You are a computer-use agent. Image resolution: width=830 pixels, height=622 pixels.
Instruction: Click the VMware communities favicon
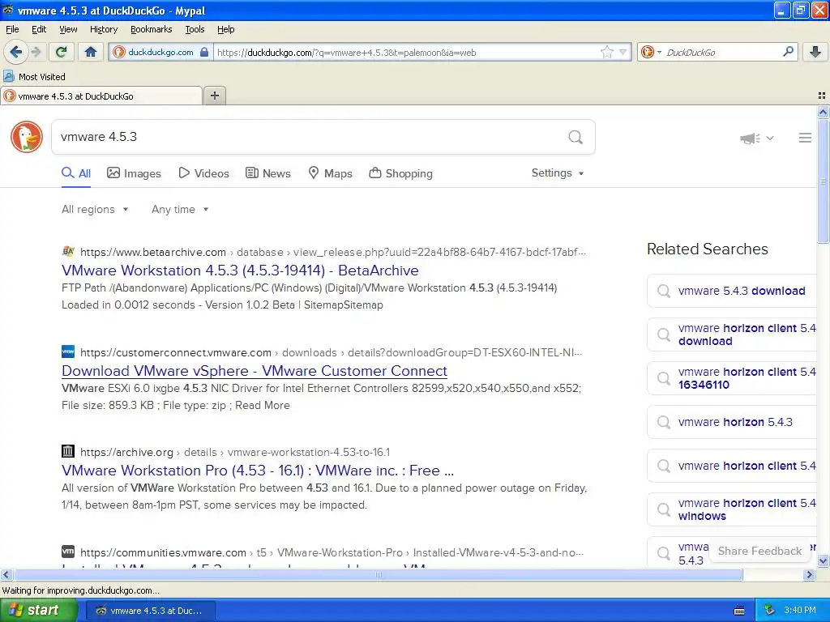pos(68,552)
